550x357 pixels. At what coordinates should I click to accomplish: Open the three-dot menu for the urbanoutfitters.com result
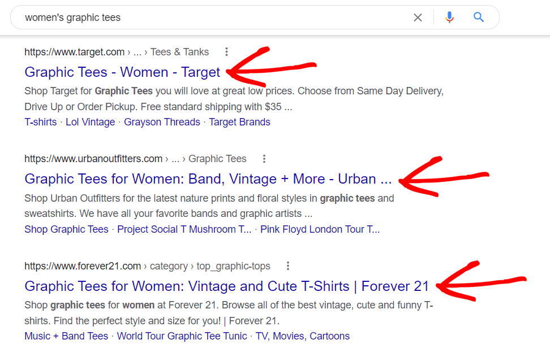(x=264, y=159)
